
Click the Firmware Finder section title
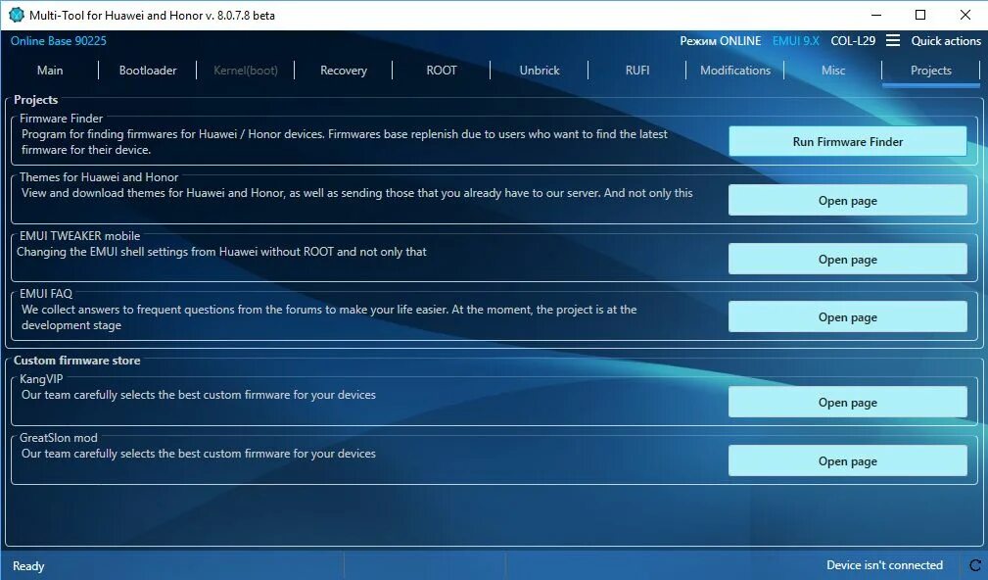pos(61,118)
